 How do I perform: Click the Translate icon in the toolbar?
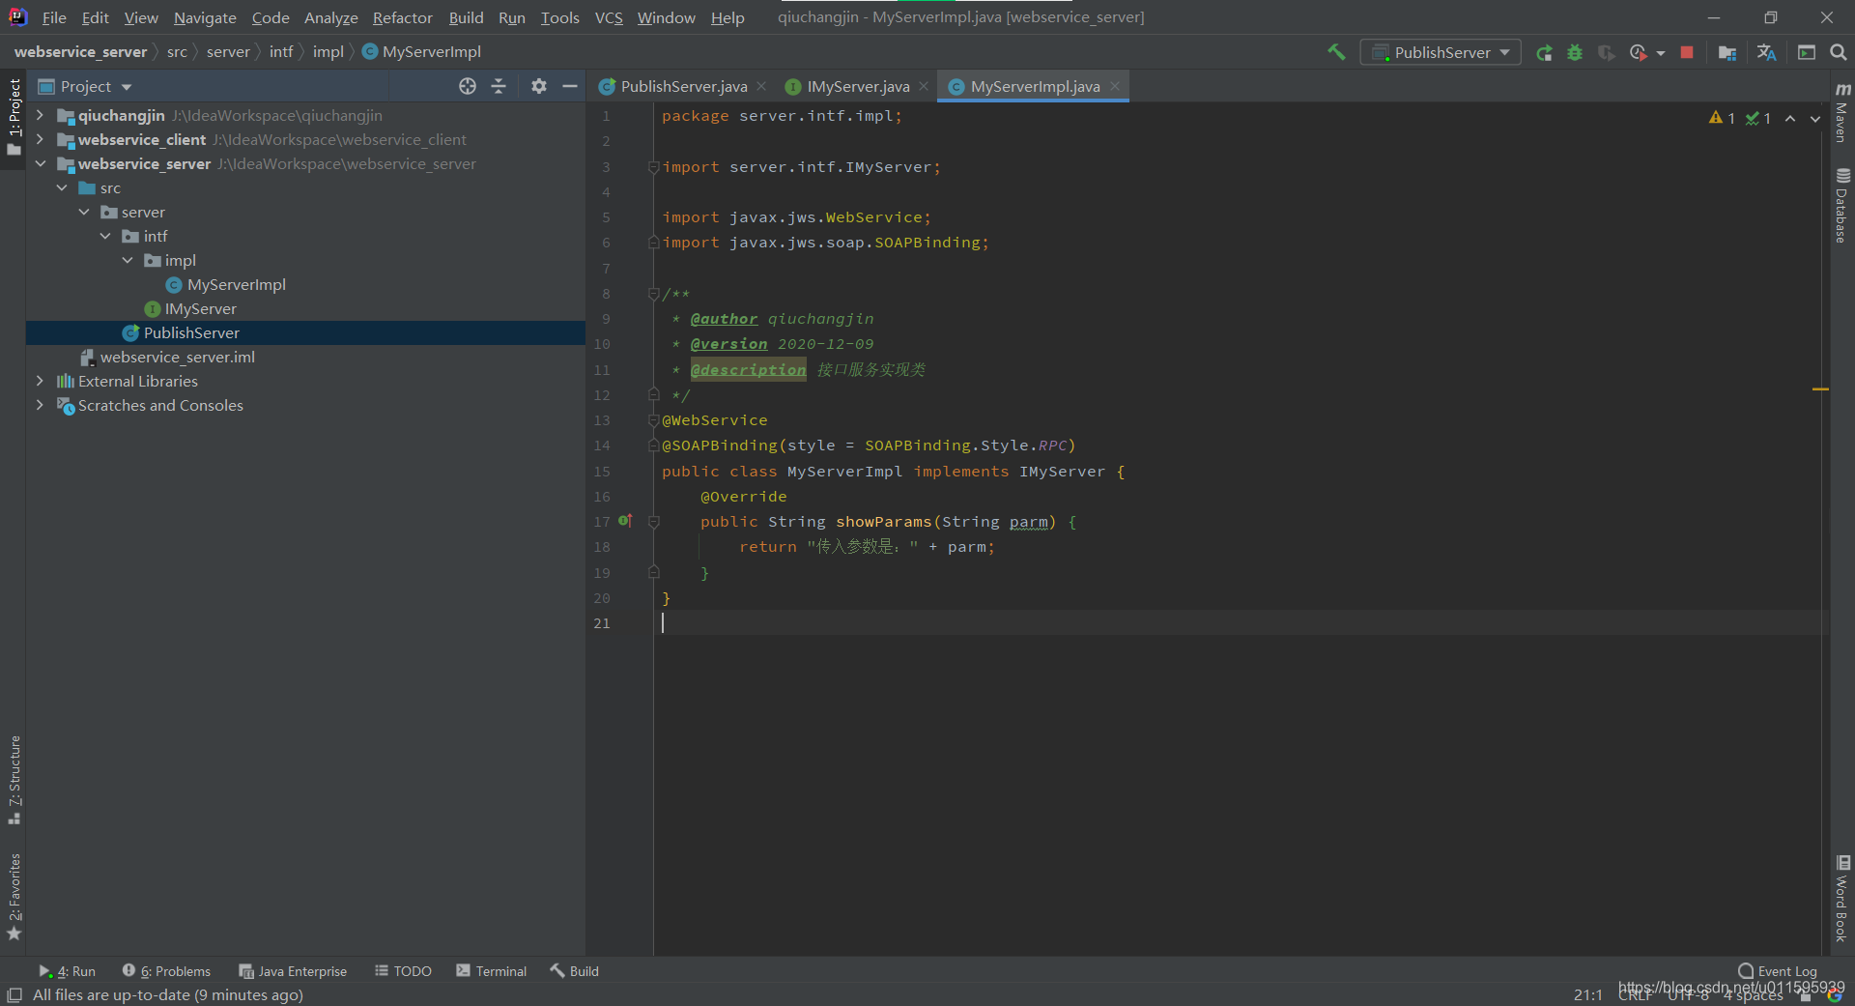click(1767, 52)
